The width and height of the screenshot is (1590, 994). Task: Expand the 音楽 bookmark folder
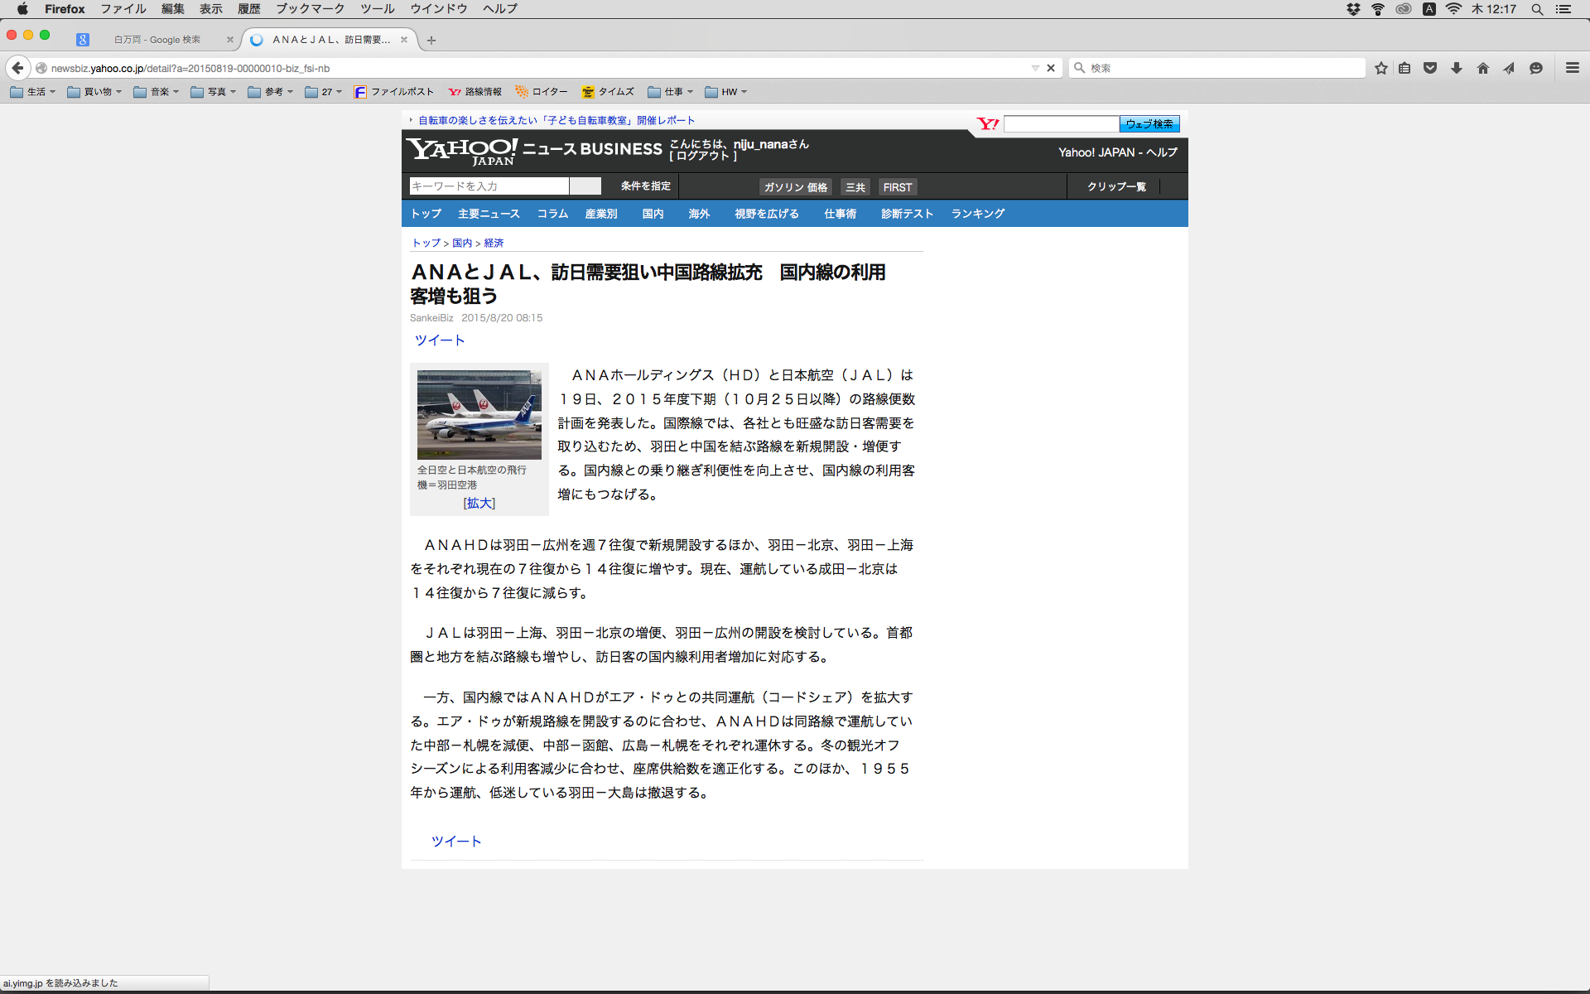(157, 92)
